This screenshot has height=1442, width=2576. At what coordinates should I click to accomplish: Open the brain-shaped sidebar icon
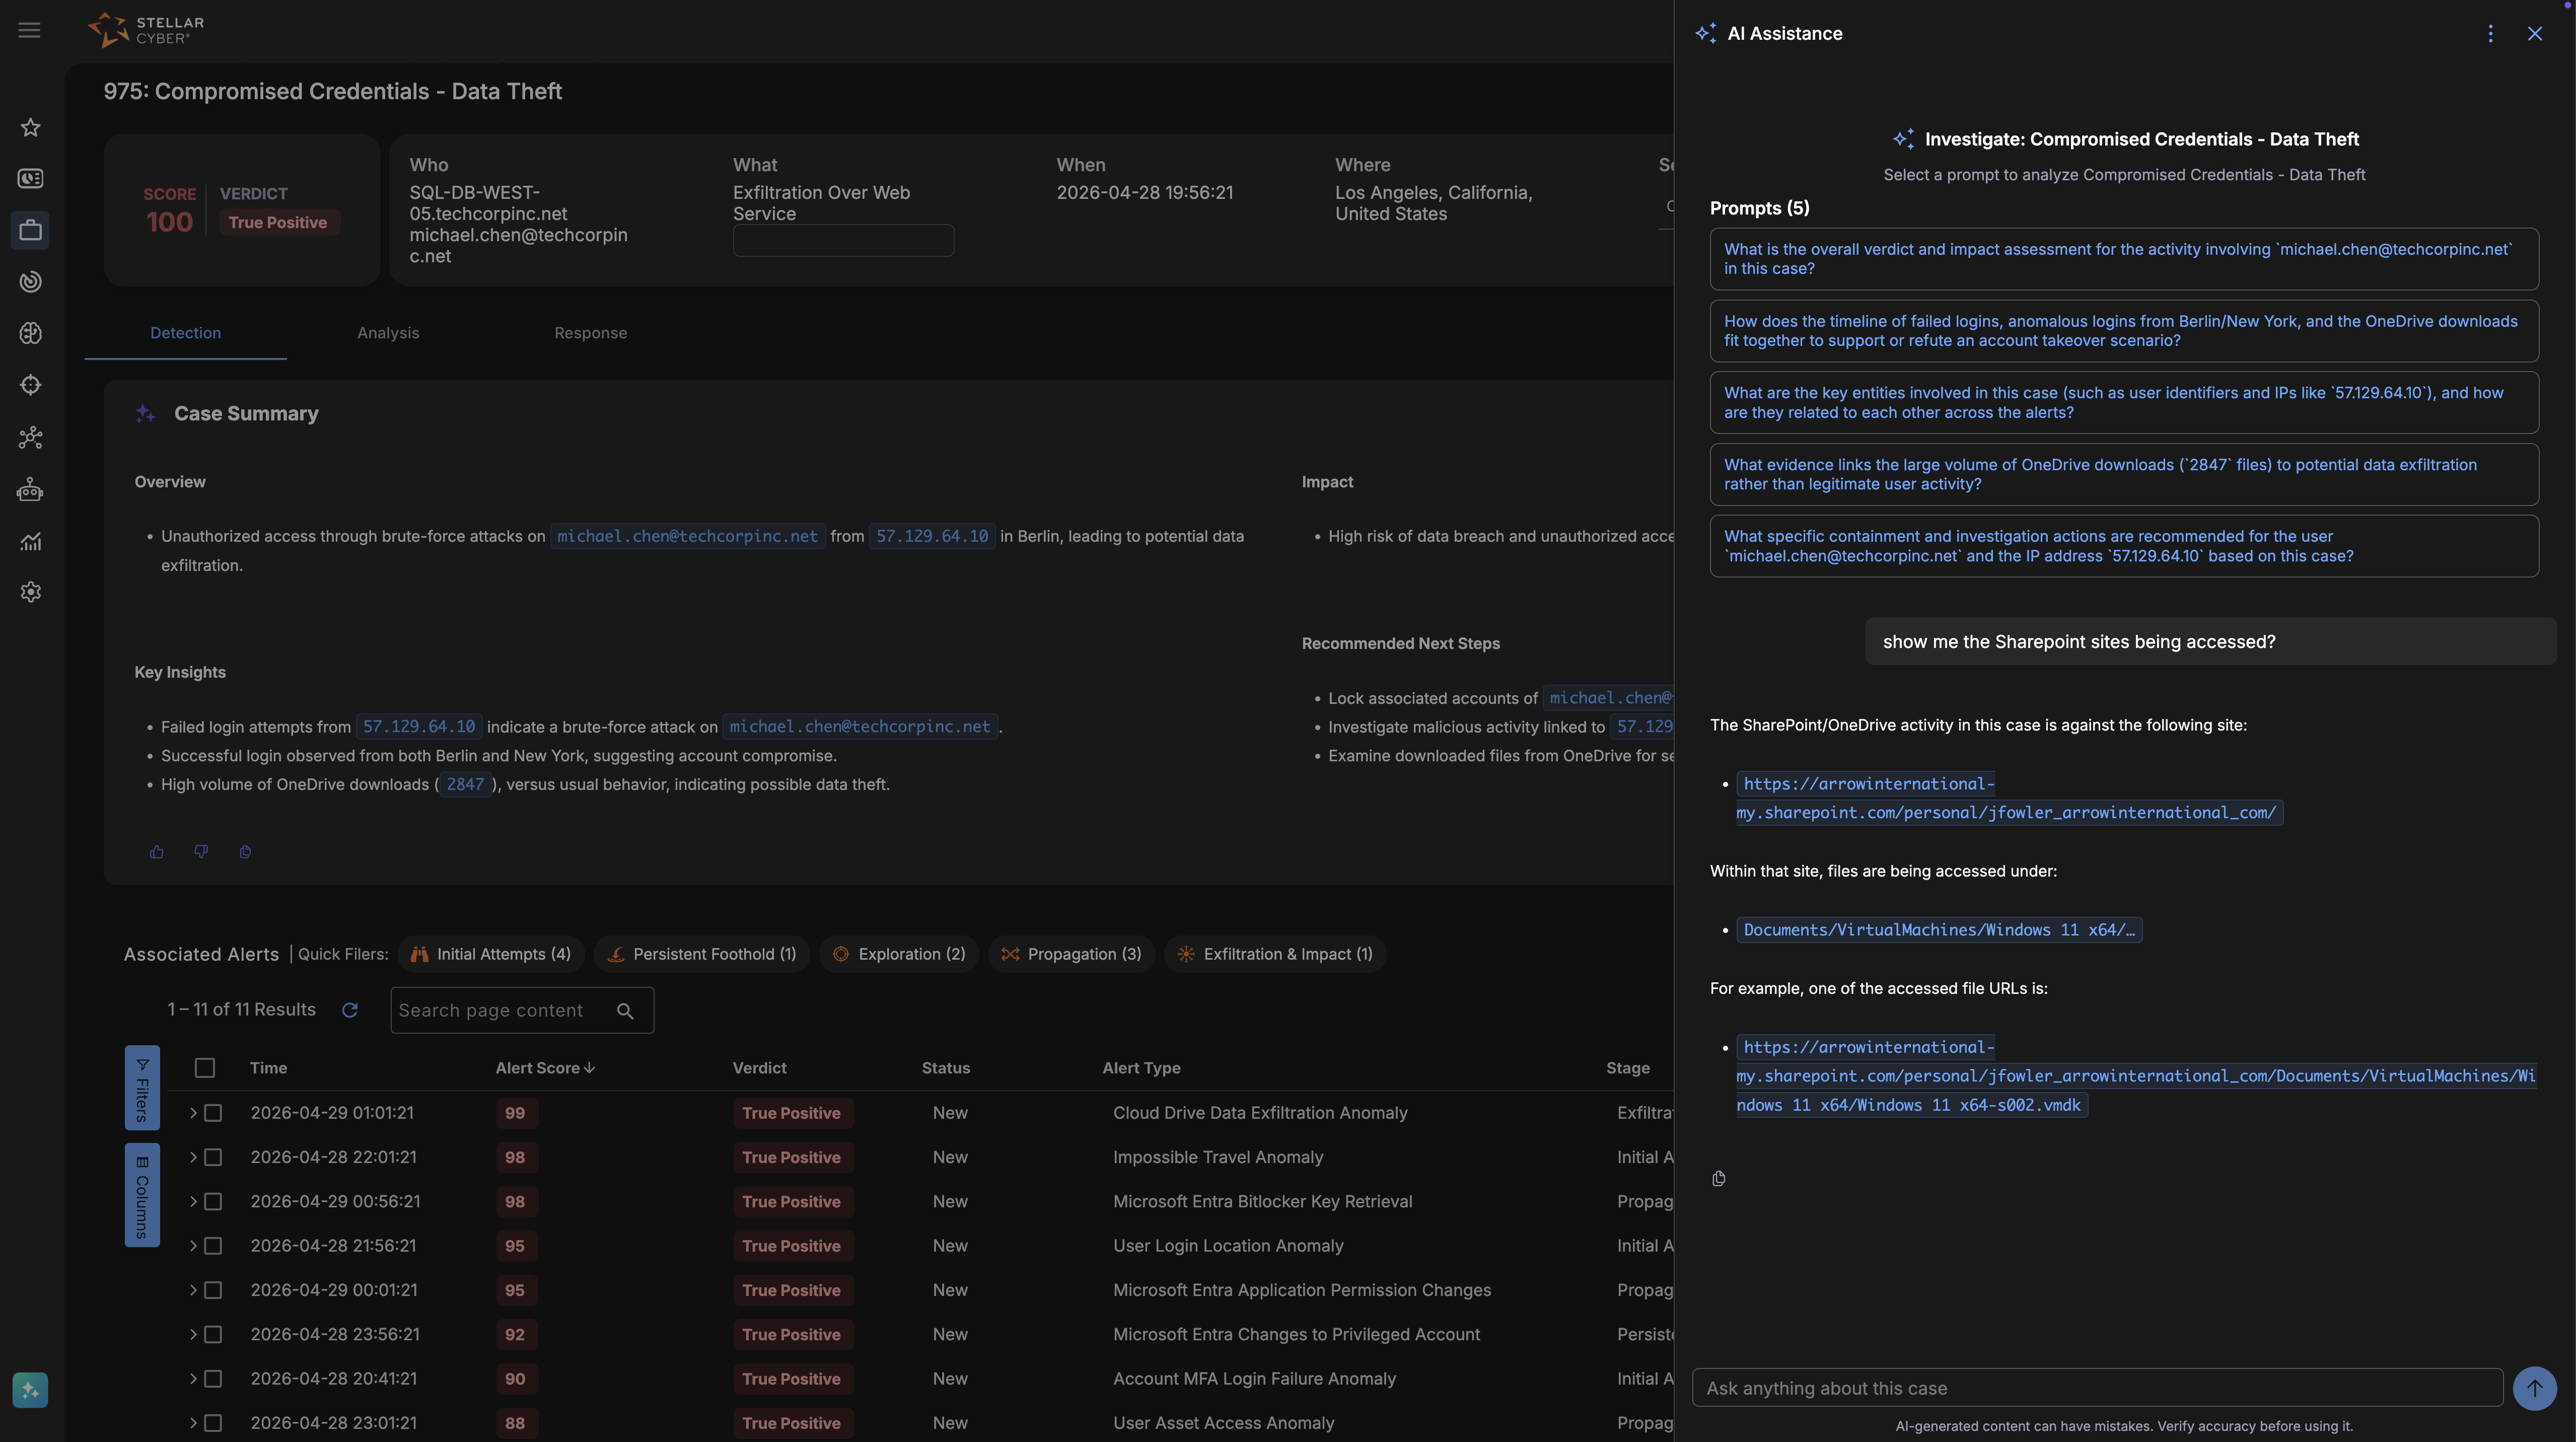(31, 333)
